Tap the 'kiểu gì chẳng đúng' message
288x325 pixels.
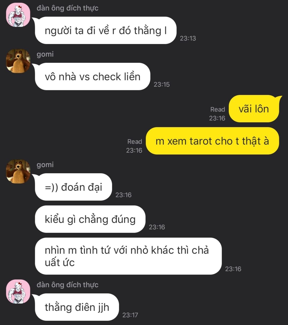tap(90, 219)
